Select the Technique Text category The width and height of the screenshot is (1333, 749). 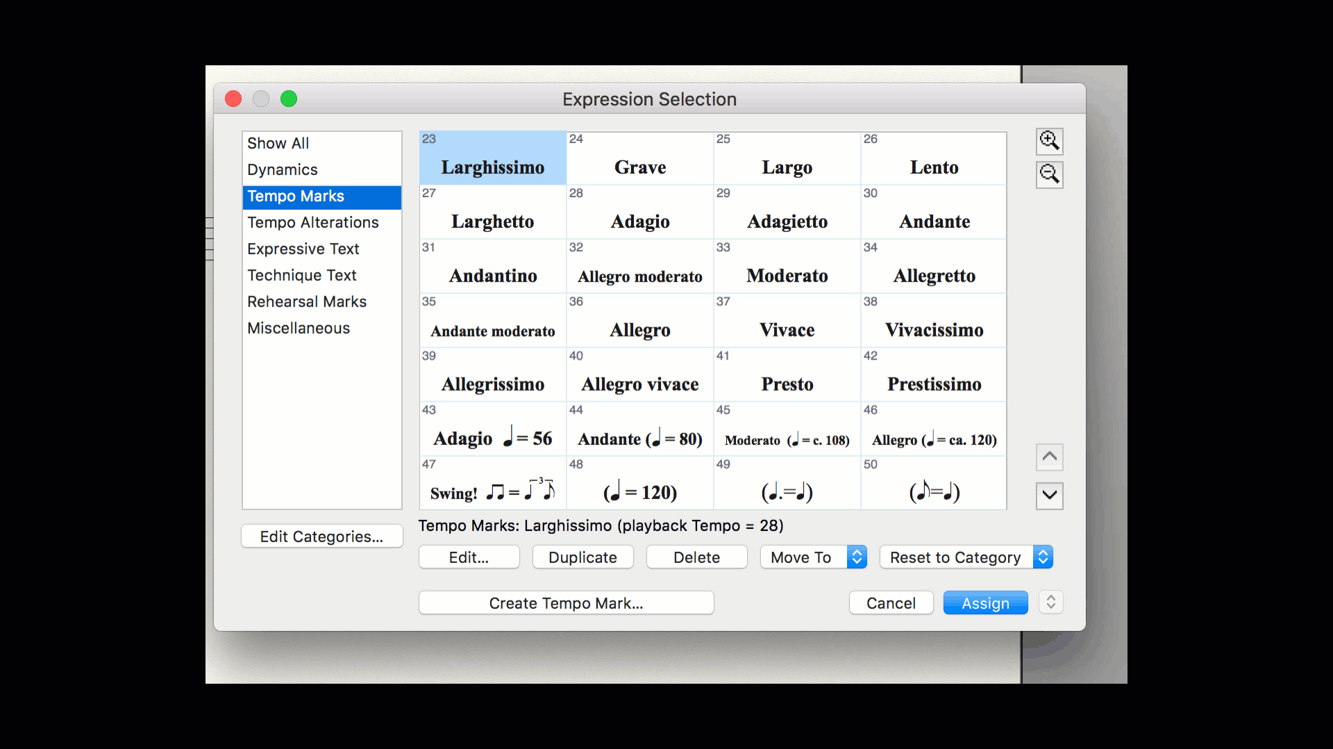pos(321,275)
